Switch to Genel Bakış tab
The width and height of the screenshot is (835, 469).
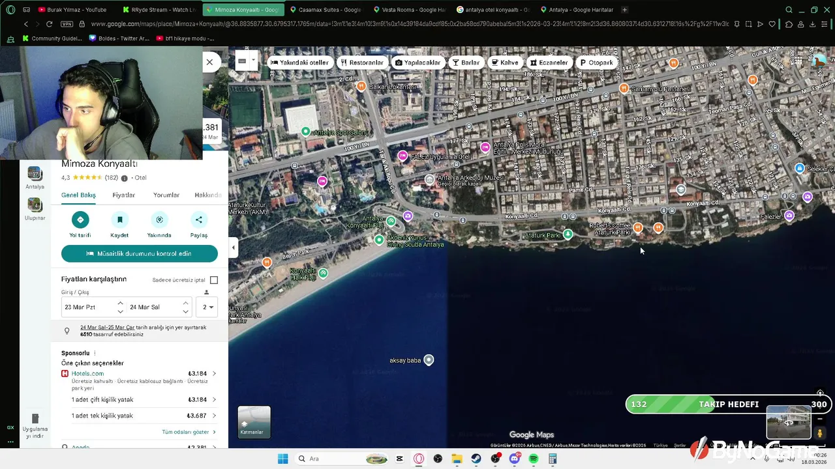[x=78, y=195]
